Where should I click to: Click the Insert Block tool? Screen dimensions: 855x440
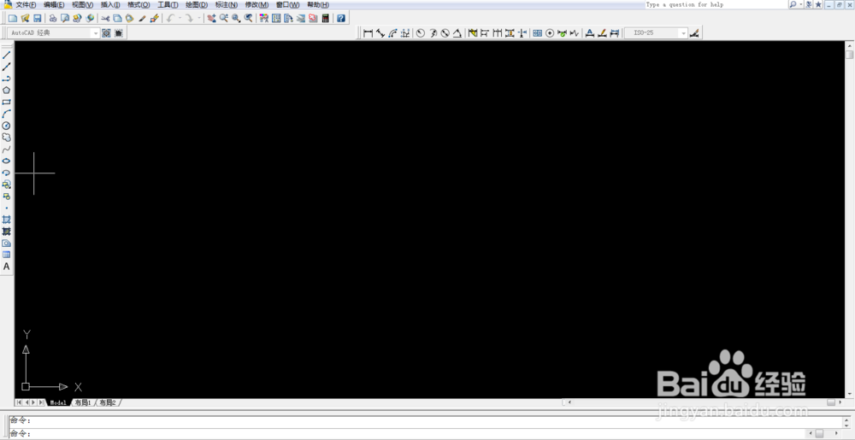[7, 185]
